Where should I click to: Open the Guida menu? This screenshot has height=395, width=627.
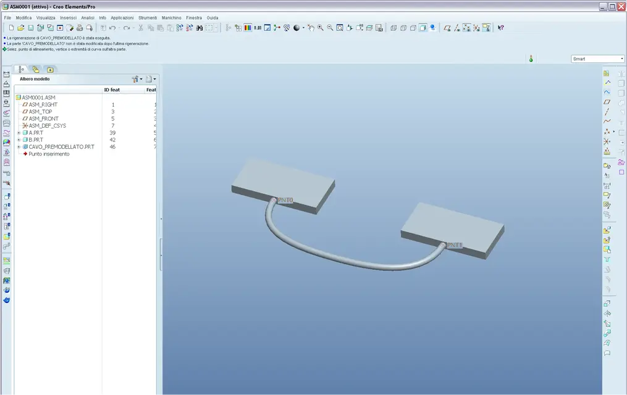[213, 18]
